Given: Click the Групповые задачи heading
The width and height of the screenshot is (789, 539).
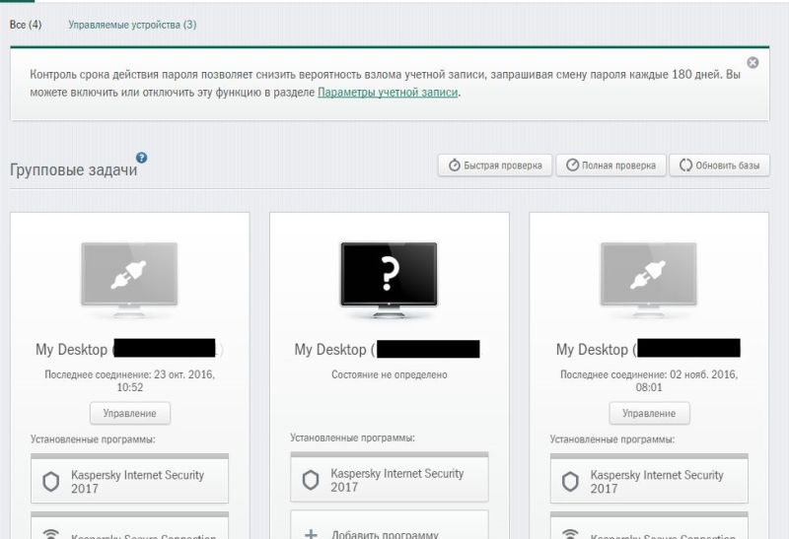Looking at the screenshot, I should point(73,170).
